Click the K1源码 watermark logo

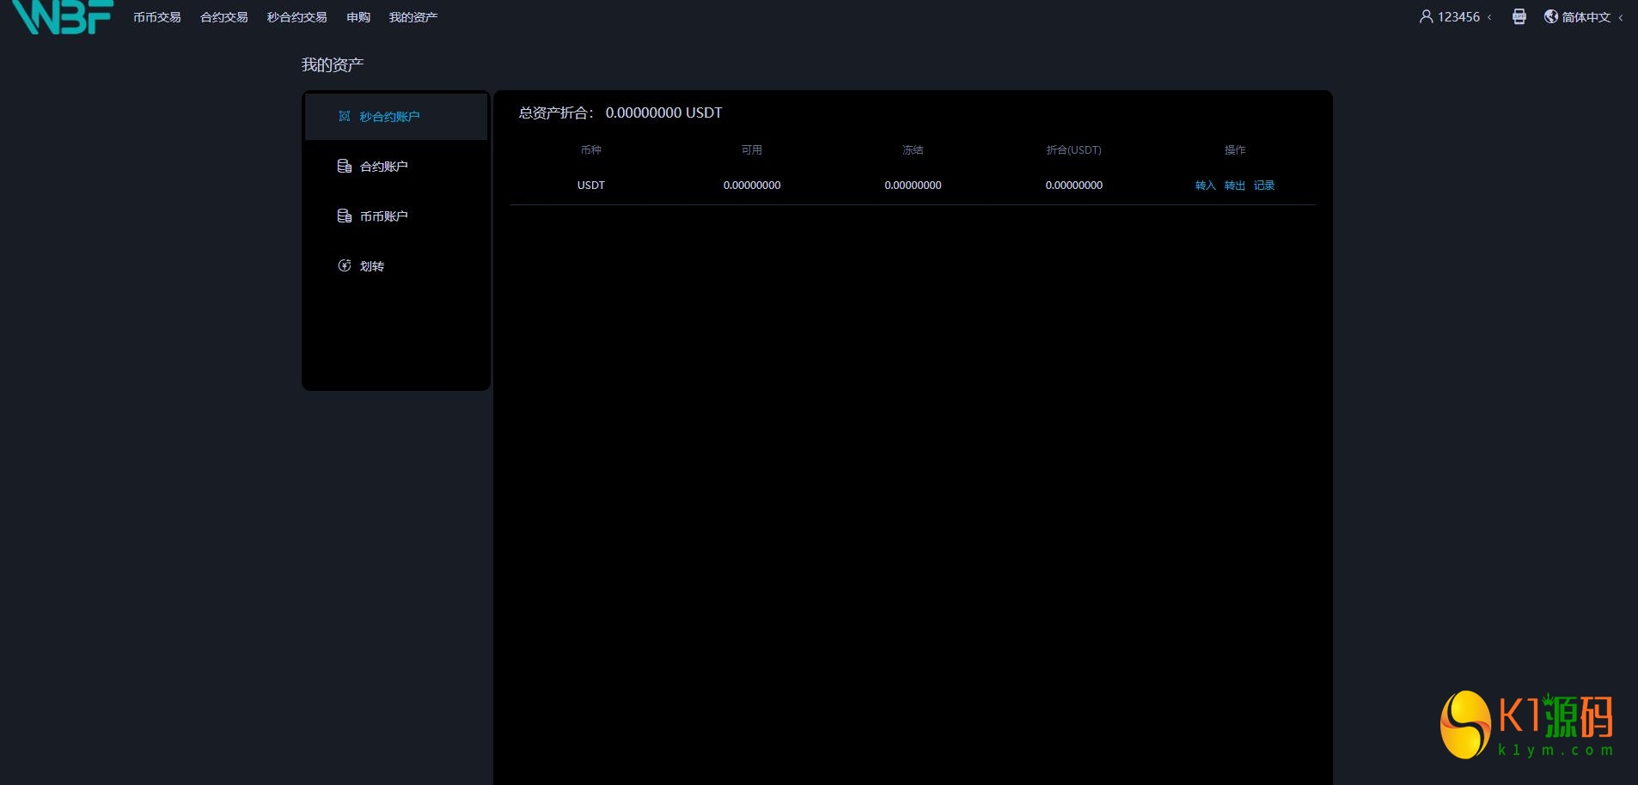pyautogui.click(x=1526, y=725)
